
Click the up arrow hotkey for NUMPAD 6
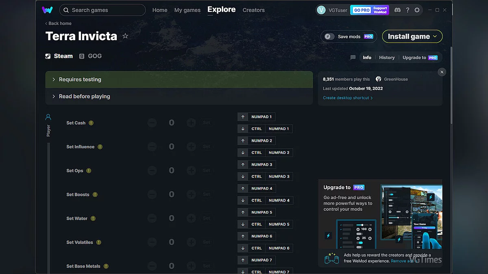tap(243, 236)
